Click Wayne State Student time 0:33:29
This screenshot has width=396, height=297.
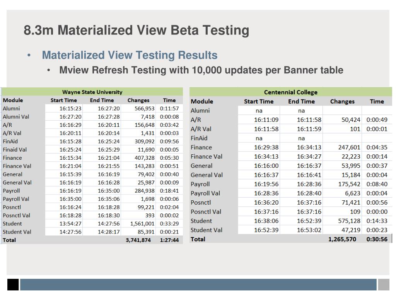click(x=169, y=224)
